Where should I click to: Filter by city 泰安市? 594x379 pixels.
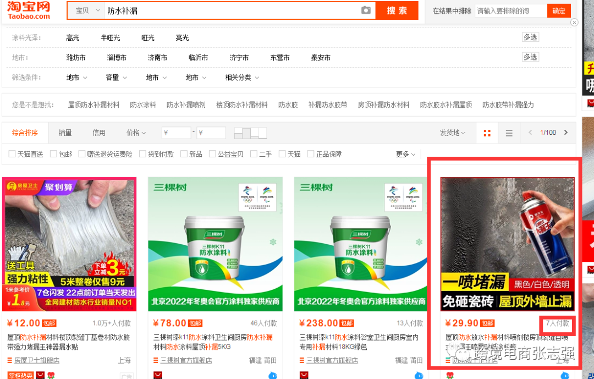click(321, 58)
